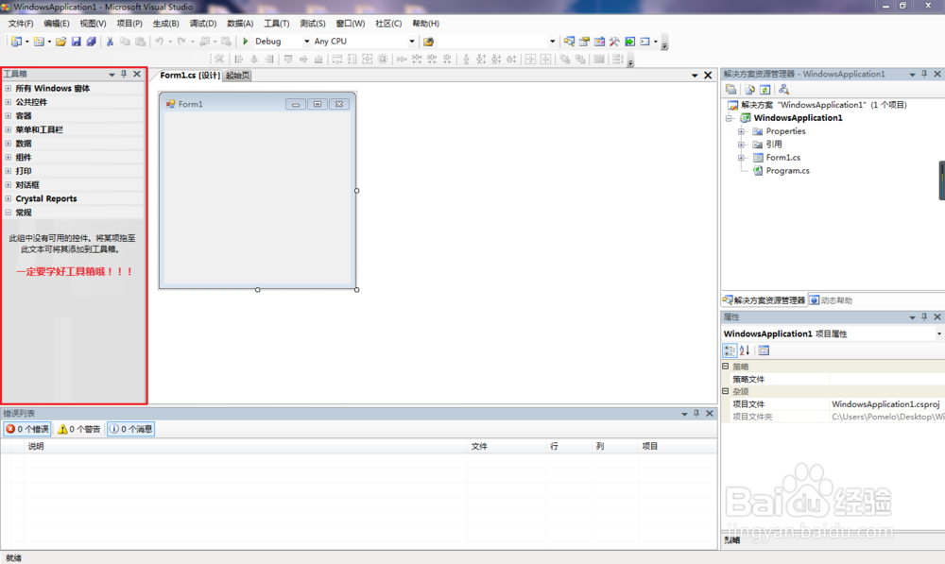Click the Copy icon in toolbar
The width and height of the screenshot is (945, 564).
click(125, 42)
